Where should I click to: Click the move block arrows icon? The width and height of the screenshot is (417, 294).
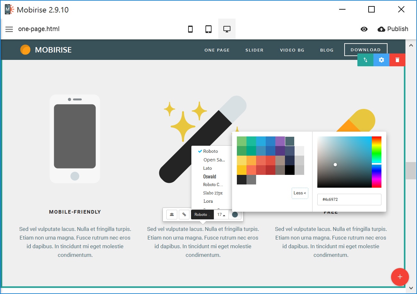click(365, 60)
